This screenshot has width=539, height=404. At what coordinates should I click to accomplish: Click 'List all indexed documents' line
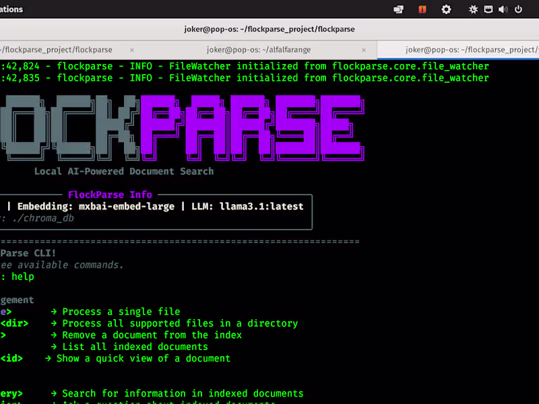[x=135, y=347]
